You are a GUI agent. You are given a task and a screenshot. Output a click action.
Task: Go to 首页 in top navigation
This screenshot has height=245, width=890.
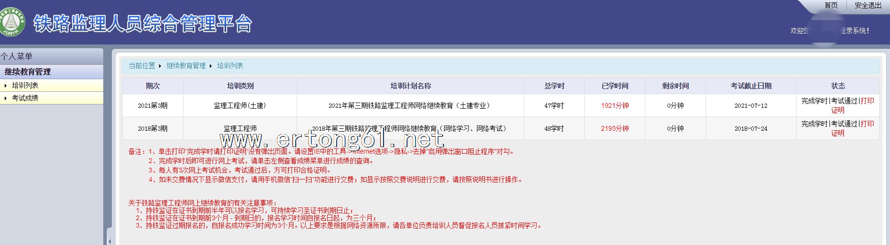coord(831,5)
